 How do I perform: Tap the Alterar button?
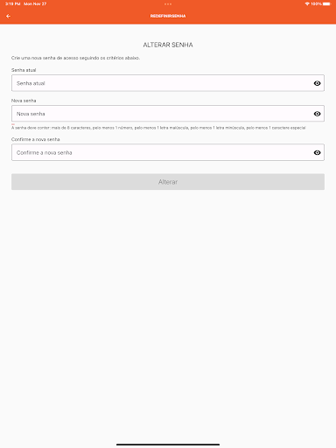[168, 182]
